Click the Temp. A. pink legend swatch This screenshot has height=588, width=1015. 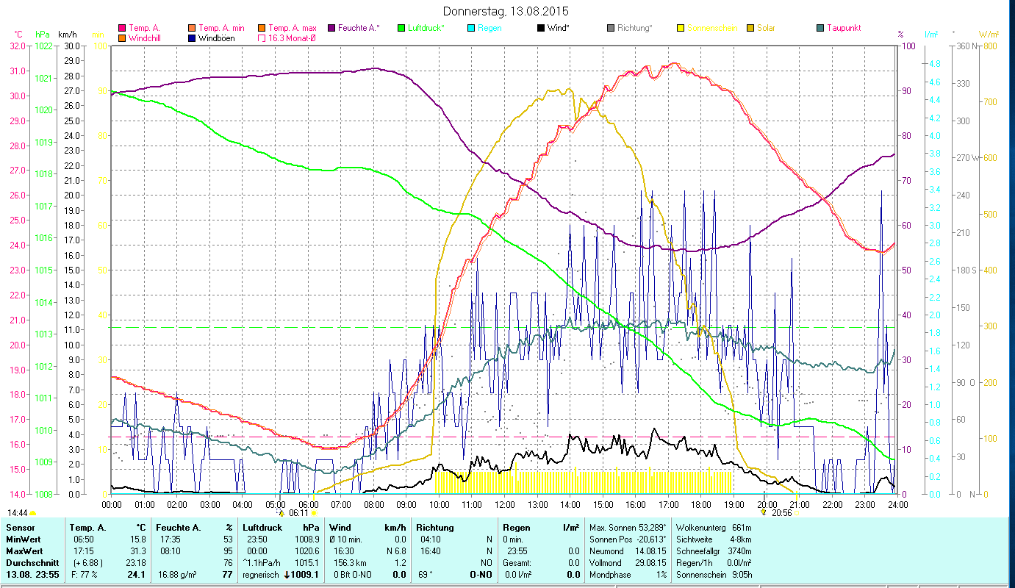click(x=122, y=29)
